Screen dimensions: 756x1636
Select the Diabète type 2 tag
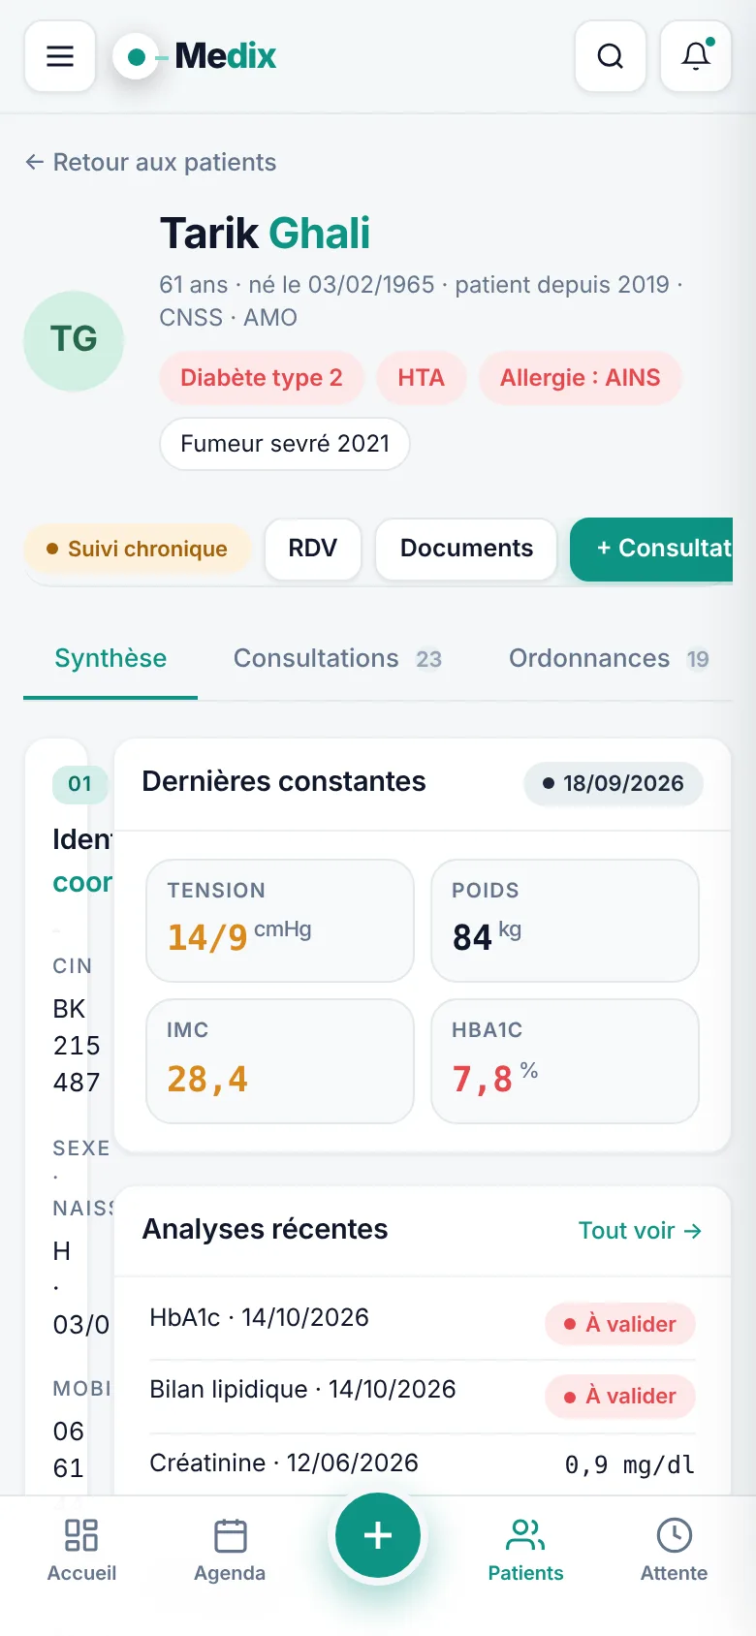click(x=262, y=377)
